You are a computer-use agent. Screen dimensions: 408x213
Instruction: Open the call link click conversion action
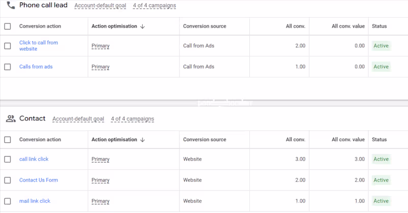34,159
